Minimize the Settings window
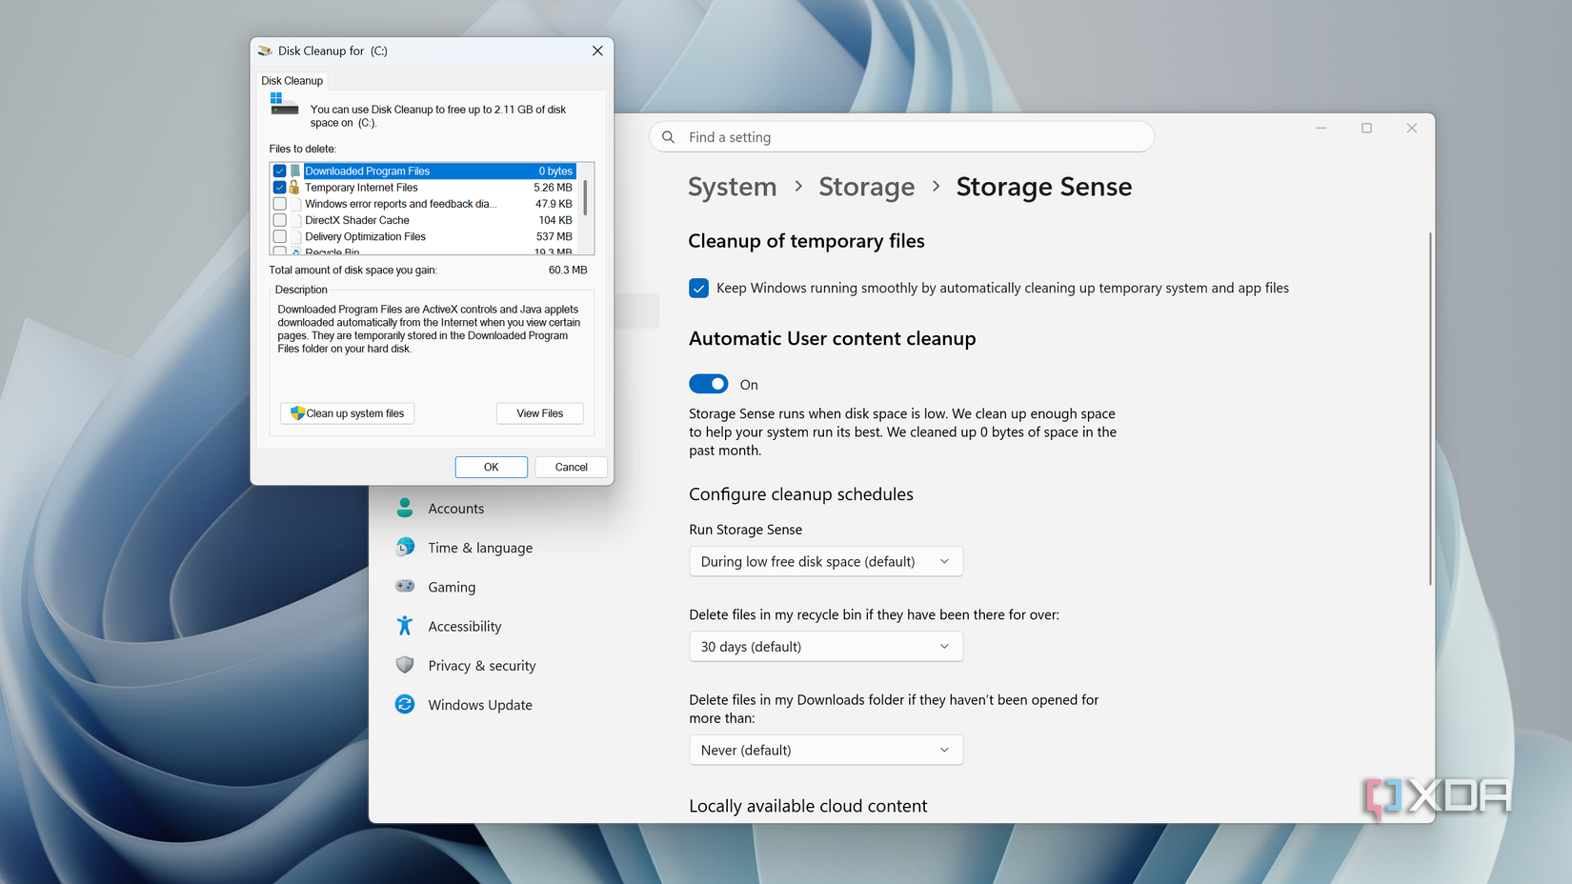 pyautogui.click(x=1321, y=128)
